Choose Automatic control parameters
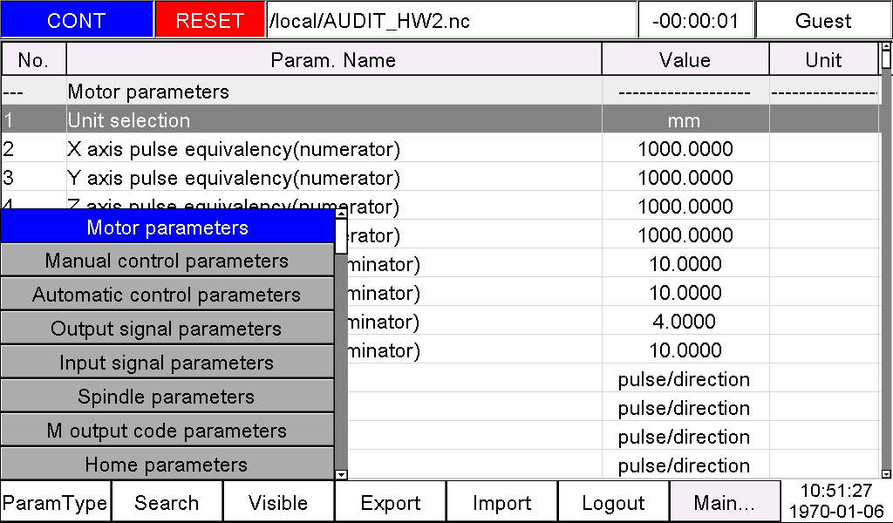The height and width of the screenshot is (523, 893). pos(167,295)
